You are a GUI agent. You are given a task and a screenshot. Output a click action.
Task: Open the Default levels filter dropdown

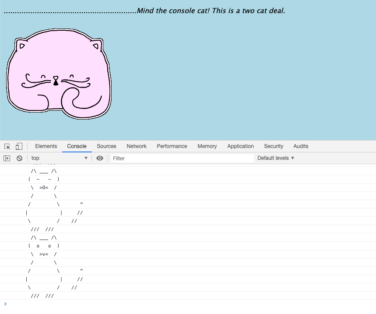point(275,158)
